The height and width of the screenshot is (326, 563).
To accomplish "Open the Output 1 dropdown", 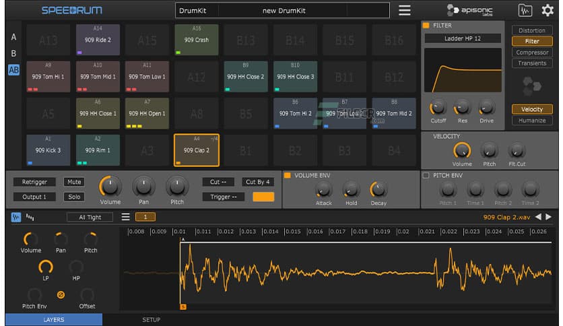I will [34, 197].
